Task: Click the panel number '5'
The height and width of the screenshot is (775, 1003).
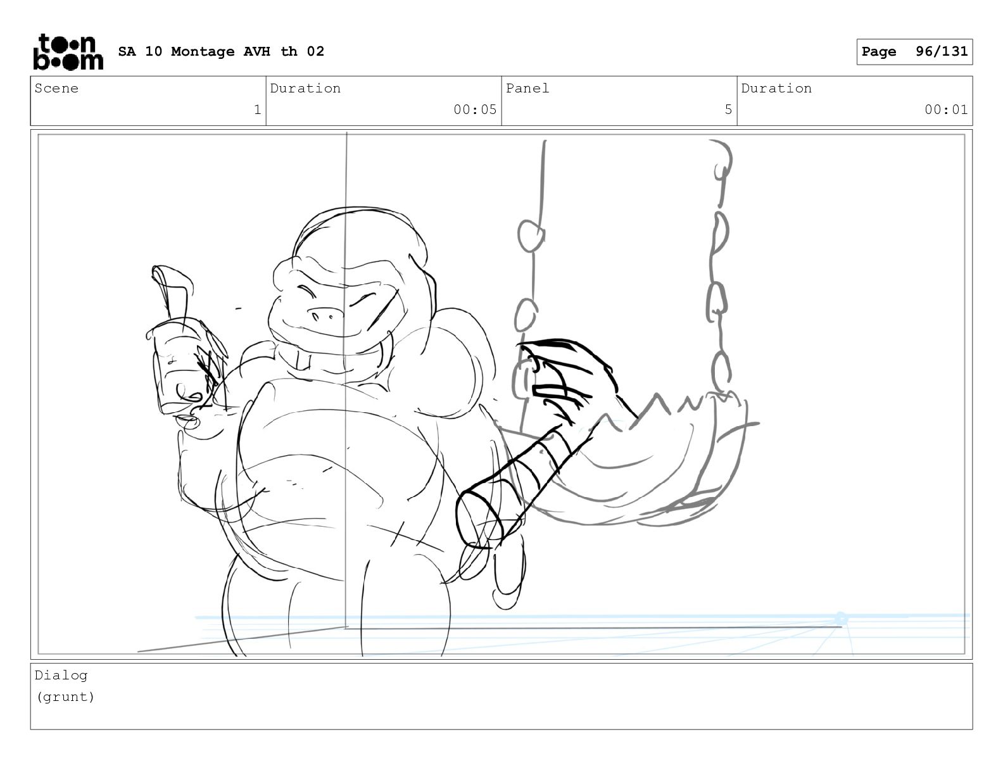Action: coord(728,110)
